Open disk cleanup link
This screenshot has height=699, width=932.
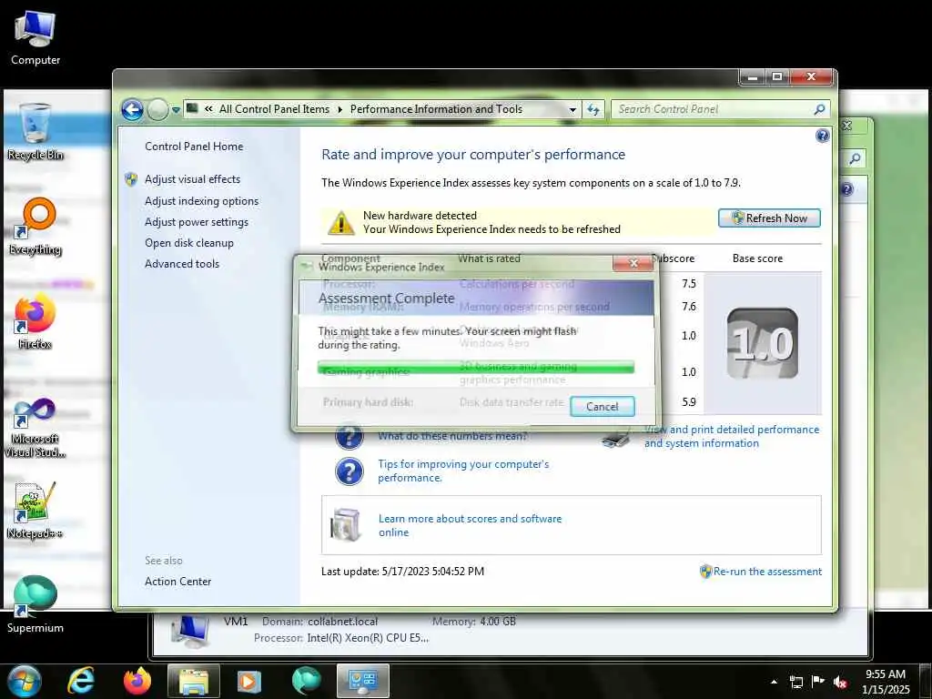tap(189, 242)
